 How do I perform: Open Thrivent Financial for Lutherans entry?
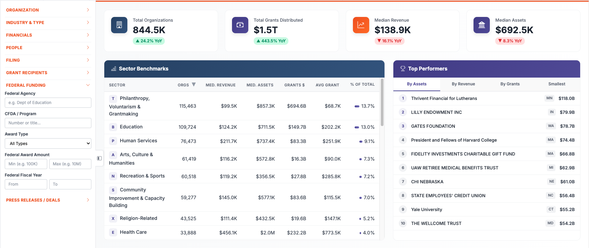[444, 99]
